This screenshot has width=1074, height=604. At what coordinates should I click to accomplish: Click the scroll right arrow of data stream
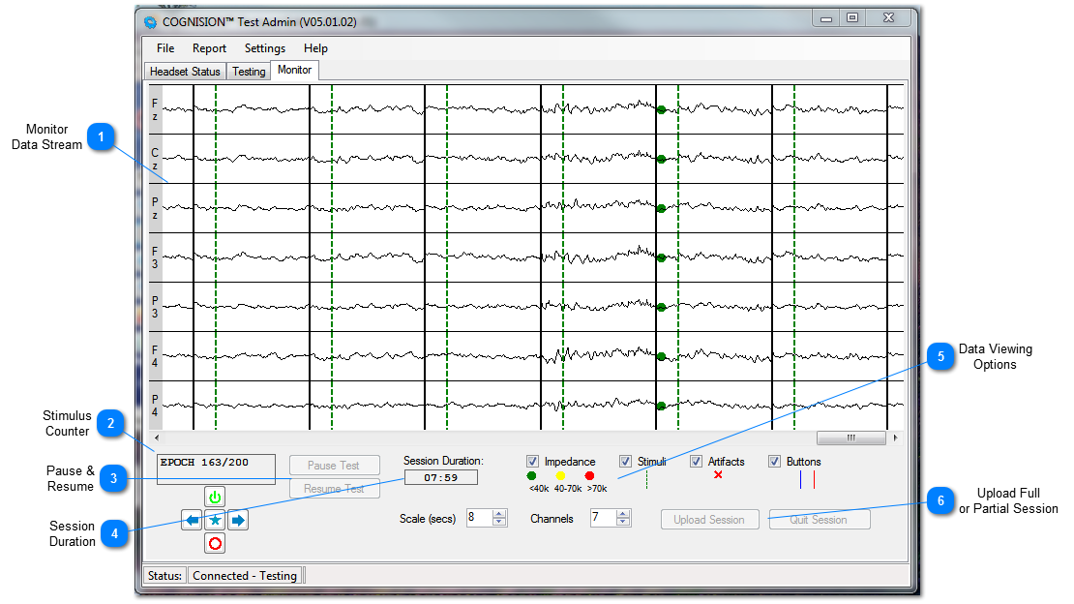point(895,438)
